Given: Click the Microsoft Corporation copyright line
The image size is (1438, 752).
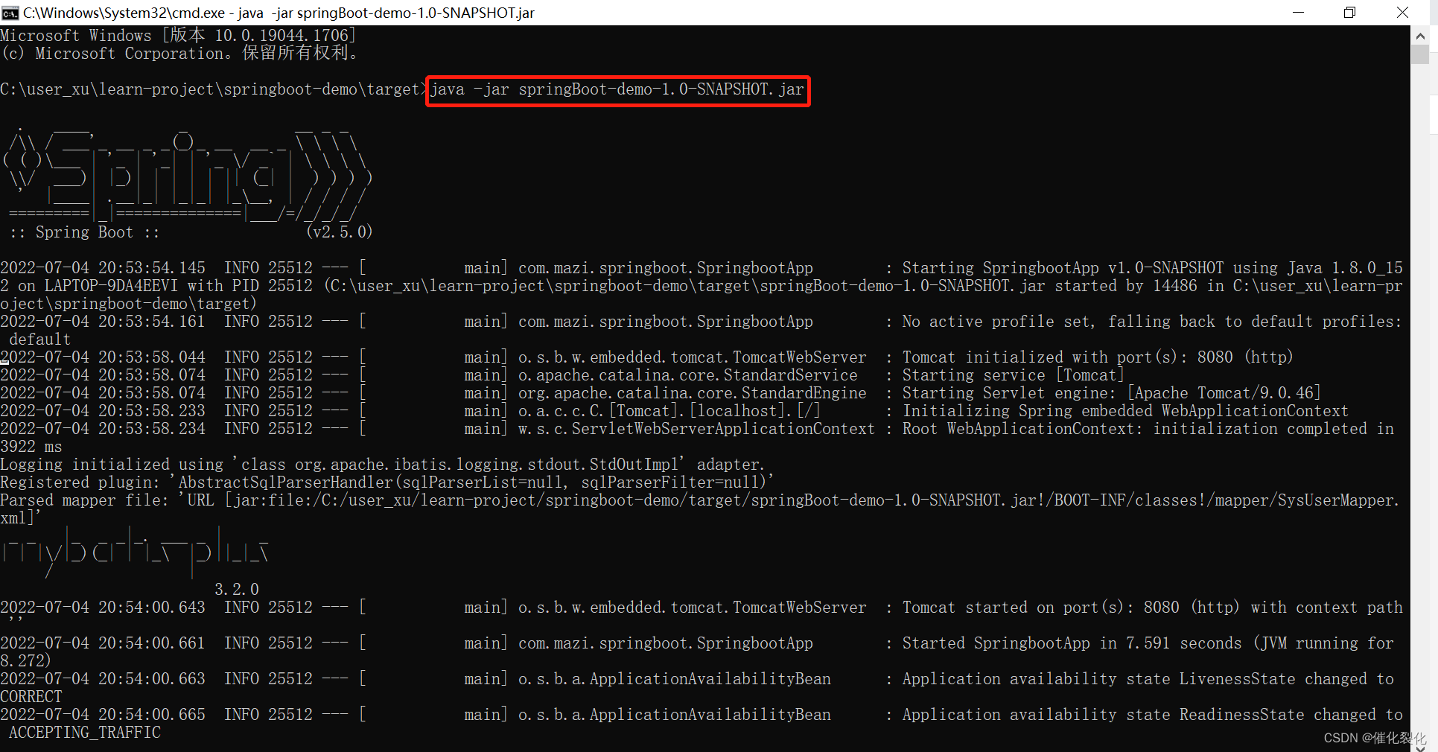Looking at the screenshot, I should point(180,54).
